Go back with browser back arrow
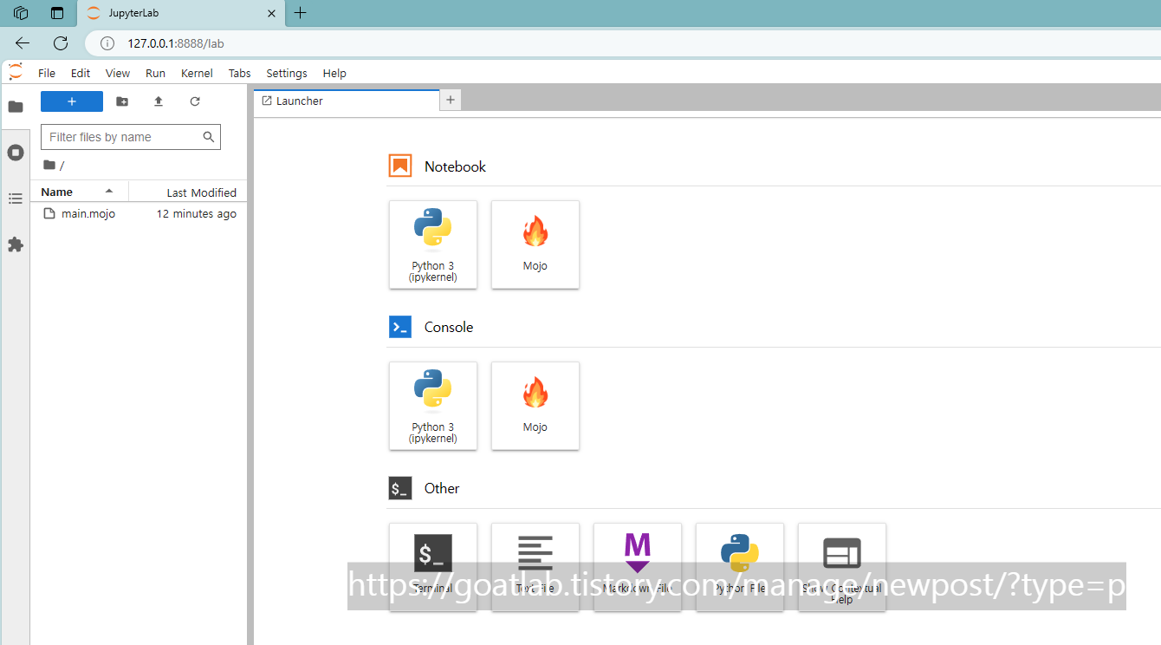The width and height of the screenshot is (1161, 645). tap(23, 43)
